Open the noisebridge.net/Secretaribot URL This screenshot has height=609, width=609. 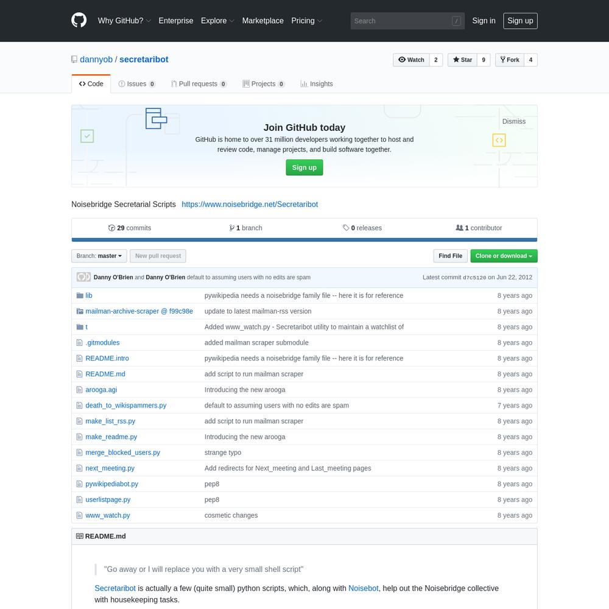click(x=250, y=204)
